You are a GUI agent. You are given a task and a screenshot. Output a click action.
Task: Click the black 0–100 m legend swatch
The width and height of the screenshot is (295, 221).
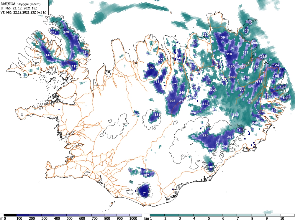click(10, 215)
